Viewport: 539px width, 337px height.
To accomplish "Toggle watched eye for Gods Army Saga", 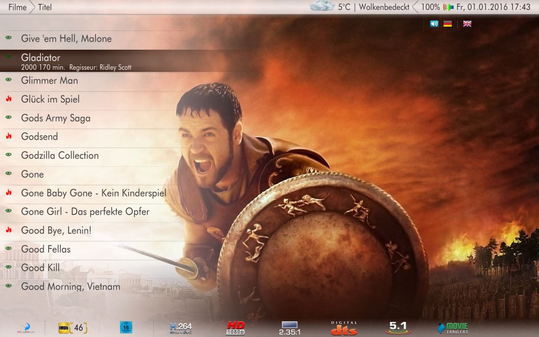I will coord(9,117).
